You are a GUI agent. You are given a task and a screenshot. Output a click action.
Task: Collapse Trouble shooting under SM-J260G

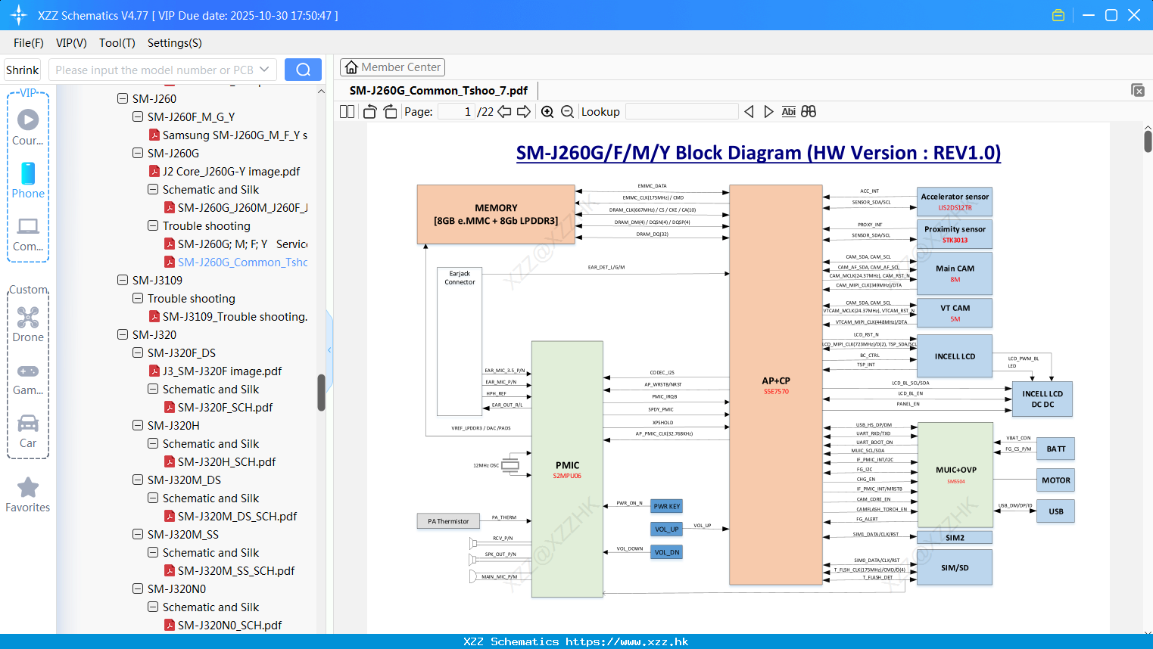[153, 225]
